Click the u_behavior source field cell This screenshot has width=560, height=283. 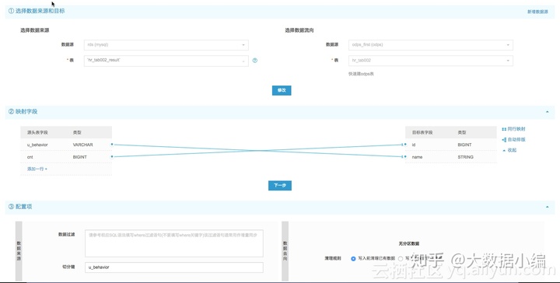click(37, 145)
